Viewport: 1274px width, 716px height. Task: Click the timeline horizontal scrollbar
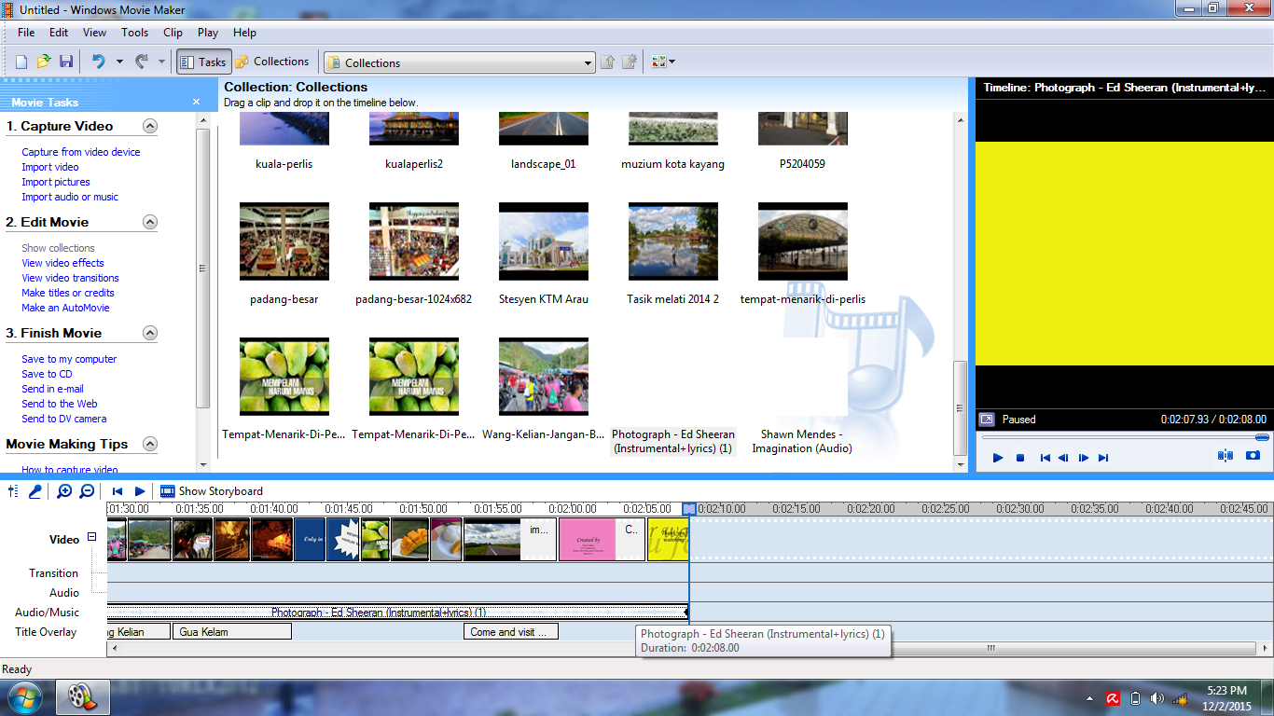click(991, 648)
